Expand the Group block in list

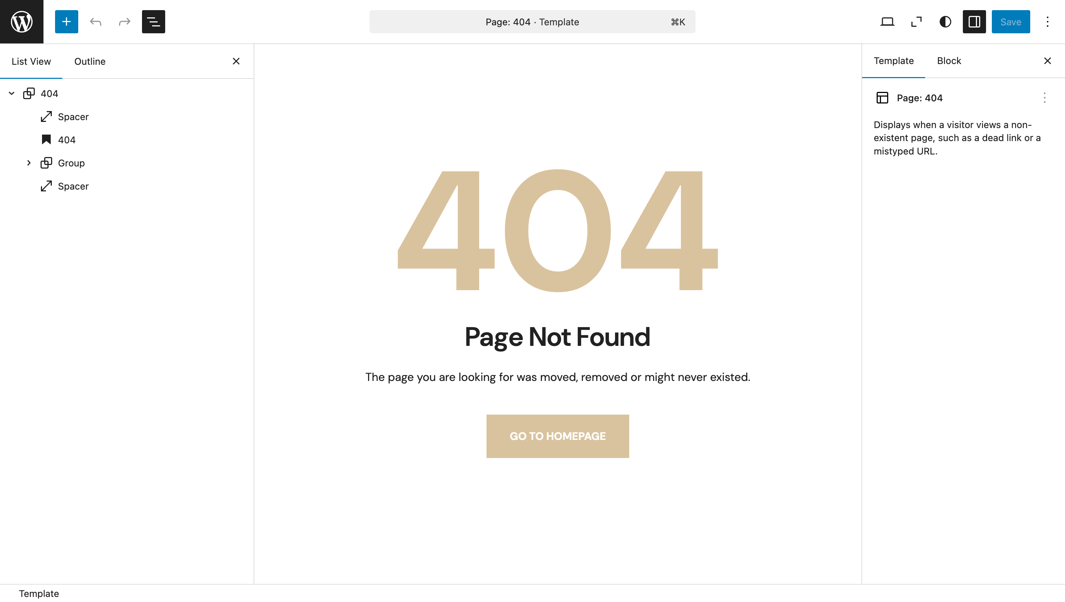pos(29,163)
